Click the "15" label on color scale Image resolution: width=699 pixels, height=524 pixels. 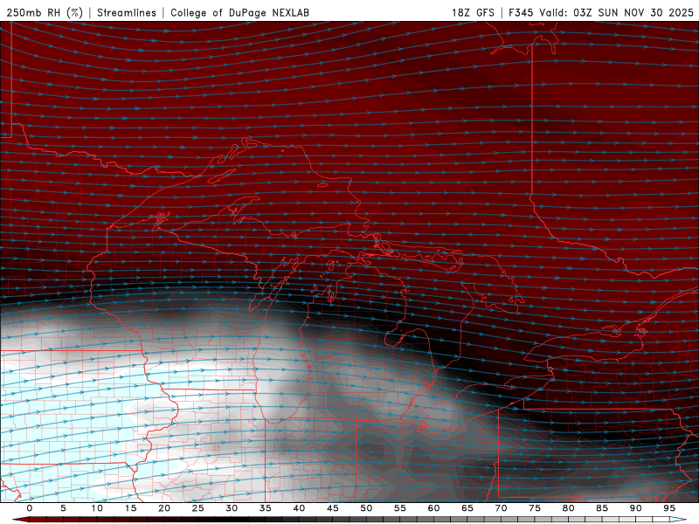[x=130, y=508]
